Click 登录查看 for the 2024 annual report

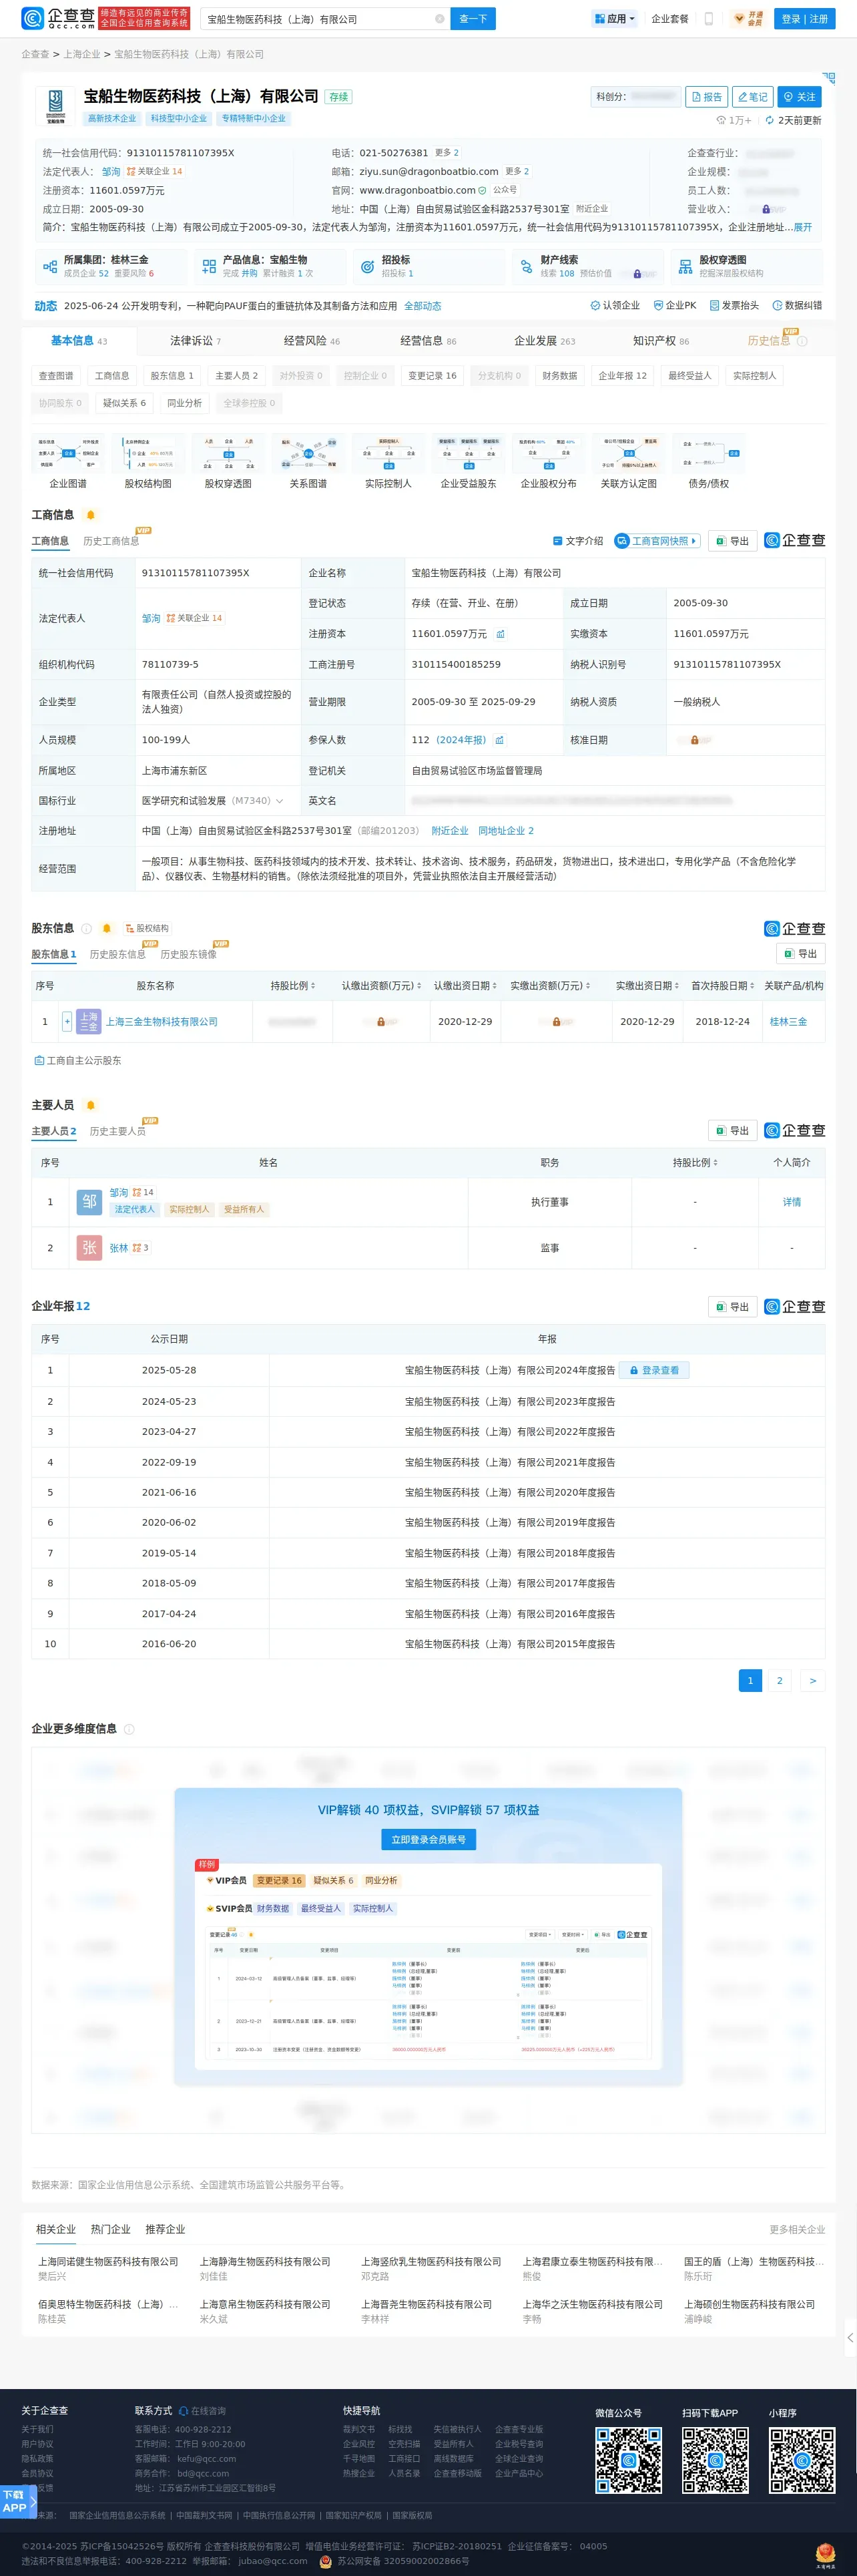coord(654,1371)
